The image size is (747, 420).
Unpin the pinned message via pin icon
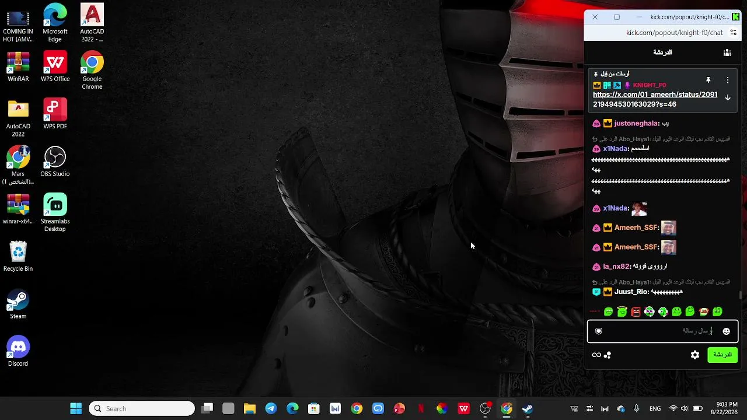click(x=708, y=80)
